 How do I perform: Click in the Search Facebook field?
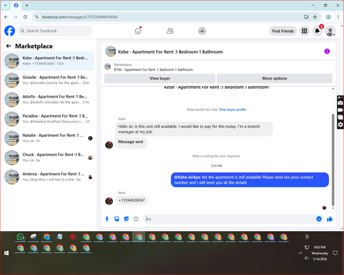pyautogui.click(x=55, y=31)
